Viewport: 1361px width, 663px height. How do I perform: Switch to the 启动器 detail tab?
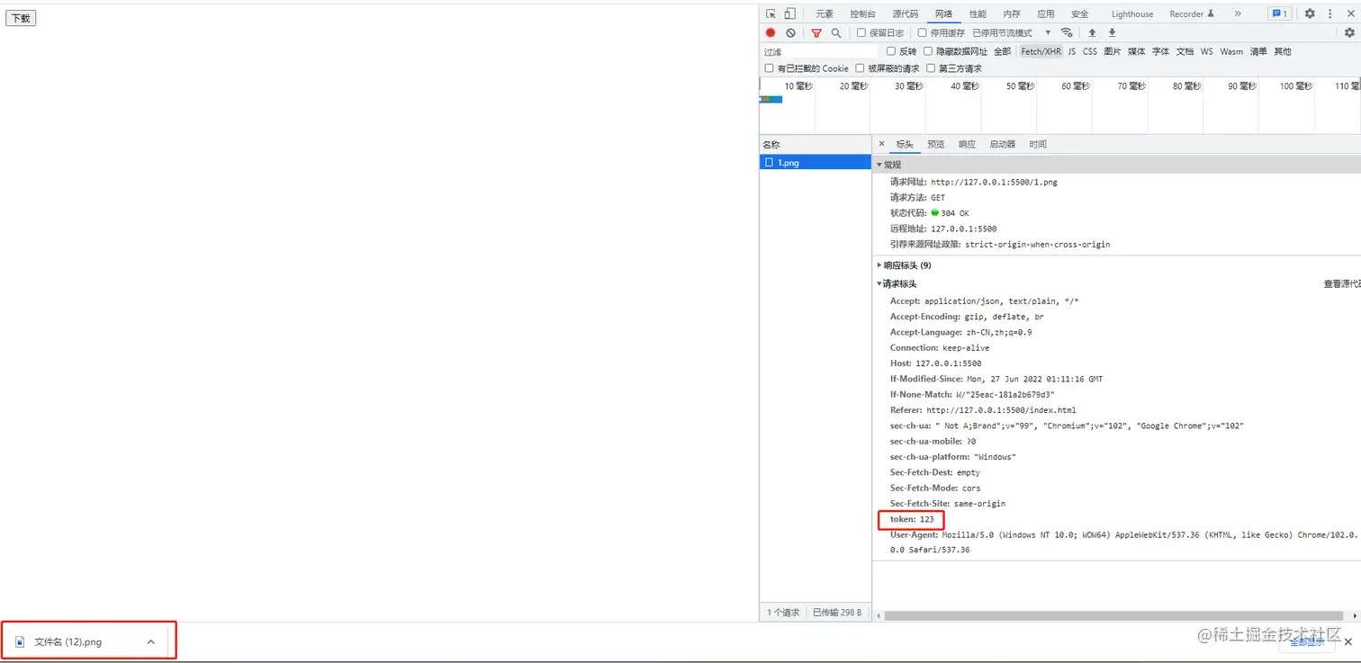[x=1003, y=144]
